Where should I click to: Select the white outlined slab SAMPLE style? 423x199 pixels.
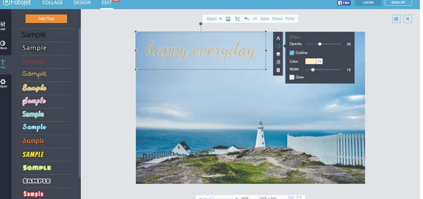[x=36, y=181]
